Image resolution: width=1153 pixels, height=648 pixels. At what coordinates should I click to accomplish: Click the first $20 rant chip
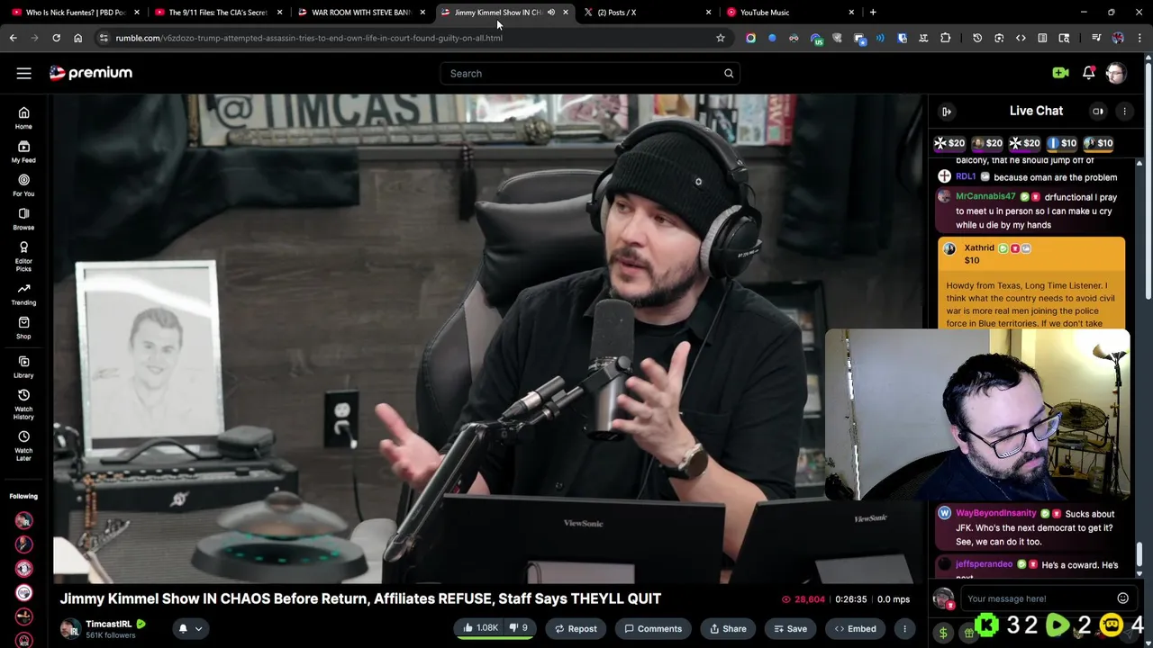point(949,143)
